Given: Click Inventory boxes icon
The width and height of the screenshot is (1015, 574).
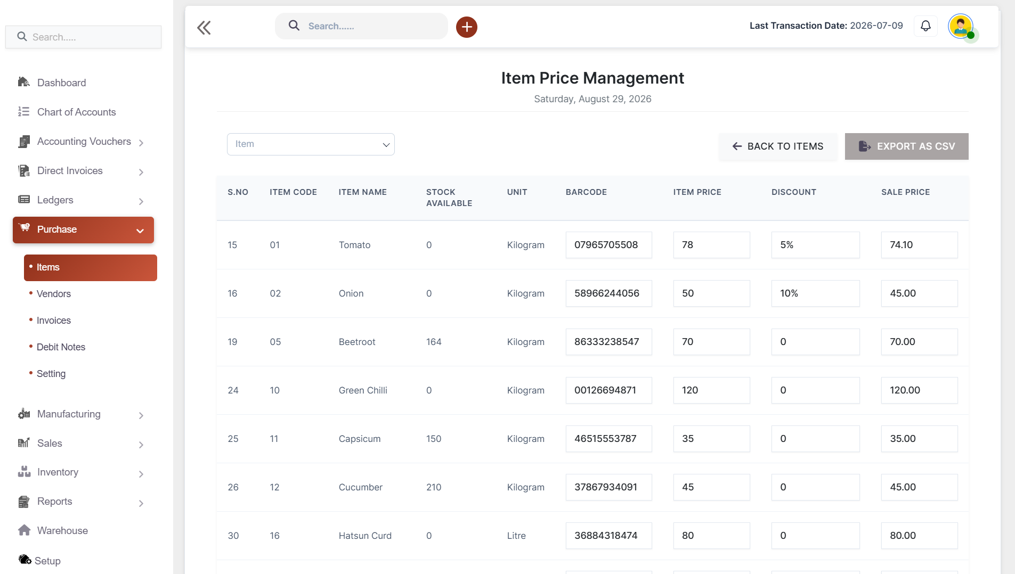Looking at the screenshot, I should pyautogui.click(x=23, y=472).
